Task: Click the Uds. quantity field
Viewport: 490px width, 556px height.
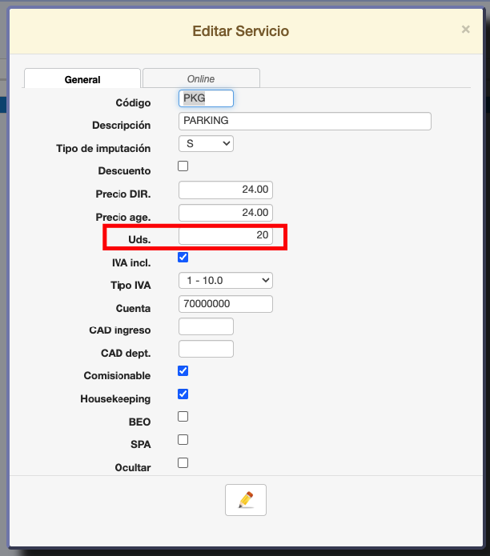Action: coord(226,236)
